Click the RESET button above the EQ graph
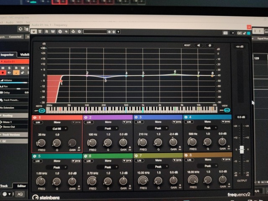The height and width of the screenshot is (201, 268). pyautogui.click(x=187, y=45)
